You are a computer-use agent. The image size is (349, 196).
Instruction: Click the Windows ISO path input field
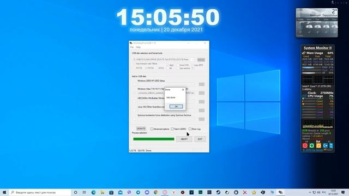166,93
